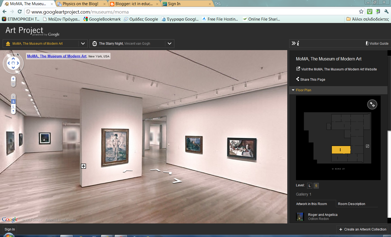Viewport: 391px width, 237px height.
Task: Click the highlighted yellow gallery on floor plan
Action: pos(341,150)
